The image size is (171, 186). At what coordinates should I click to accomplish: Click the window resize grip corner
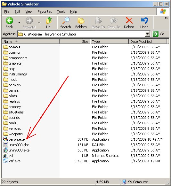tap(167, 182)
